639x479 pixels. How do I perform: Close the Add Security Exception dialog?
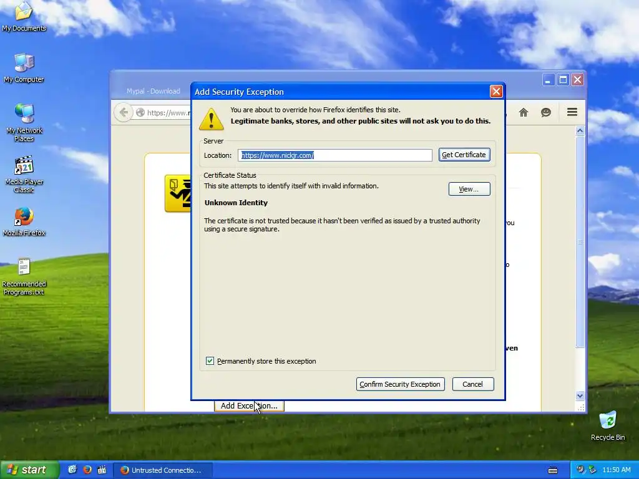(x=496, y=92)
